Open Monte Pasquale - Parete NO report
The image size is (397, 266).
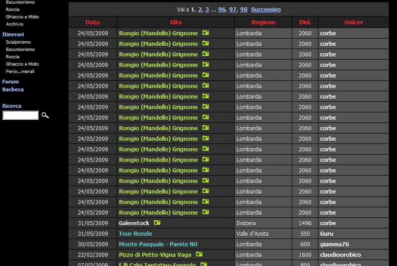pos(158,244)
